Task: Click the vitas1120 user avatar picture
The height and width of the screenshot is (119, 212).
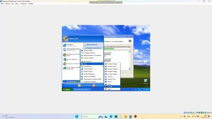Action: pos(66,39)
